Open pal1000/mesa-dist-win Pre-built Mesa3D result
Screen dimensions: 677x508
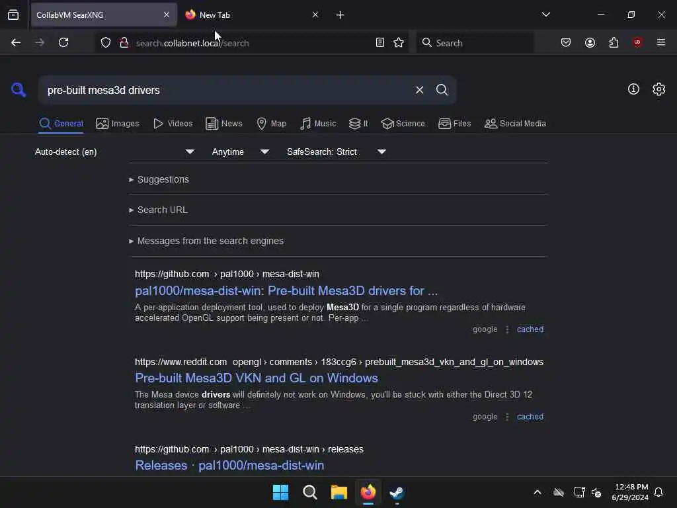[286, 291]
